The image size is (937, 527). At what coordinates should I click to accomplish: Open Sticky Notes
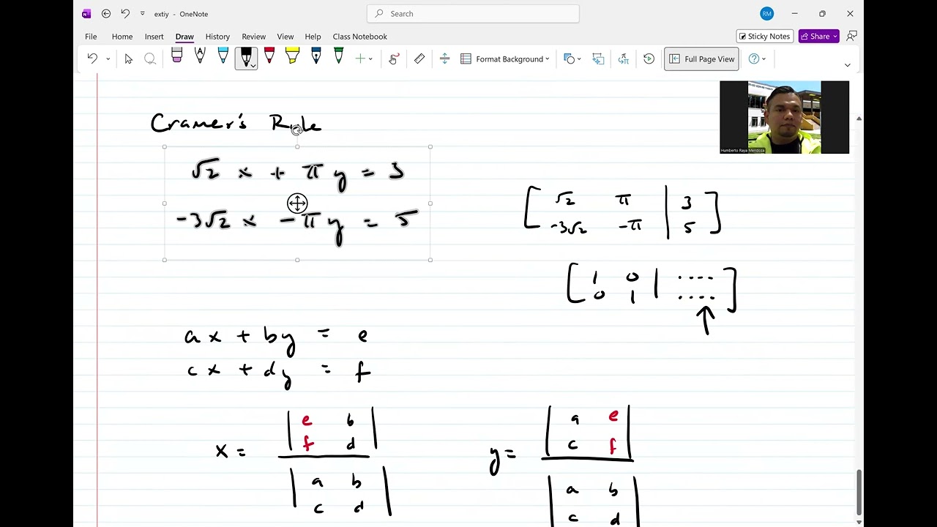pyautogui.click(x=765, y=37)
